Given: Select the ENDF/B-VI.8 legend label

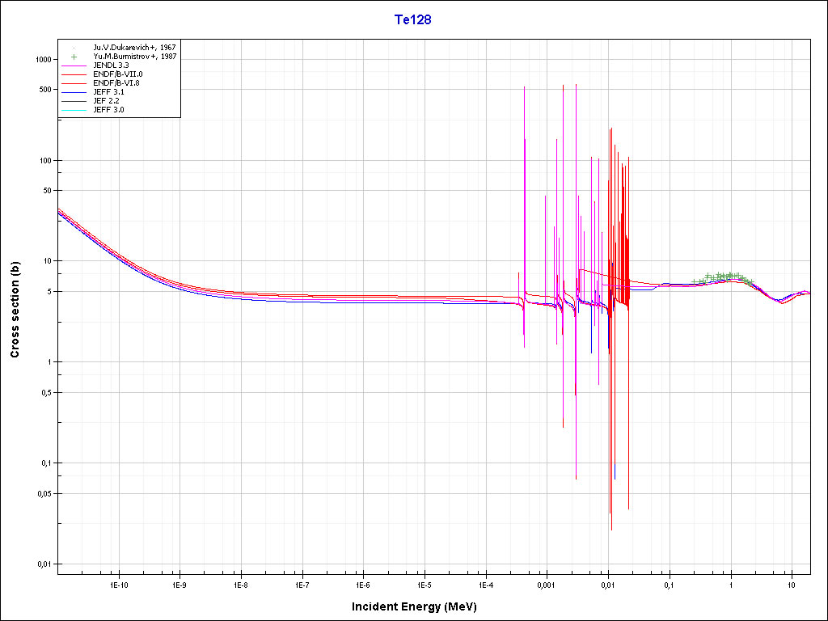Looking at the screenshot, I should 117,83.
